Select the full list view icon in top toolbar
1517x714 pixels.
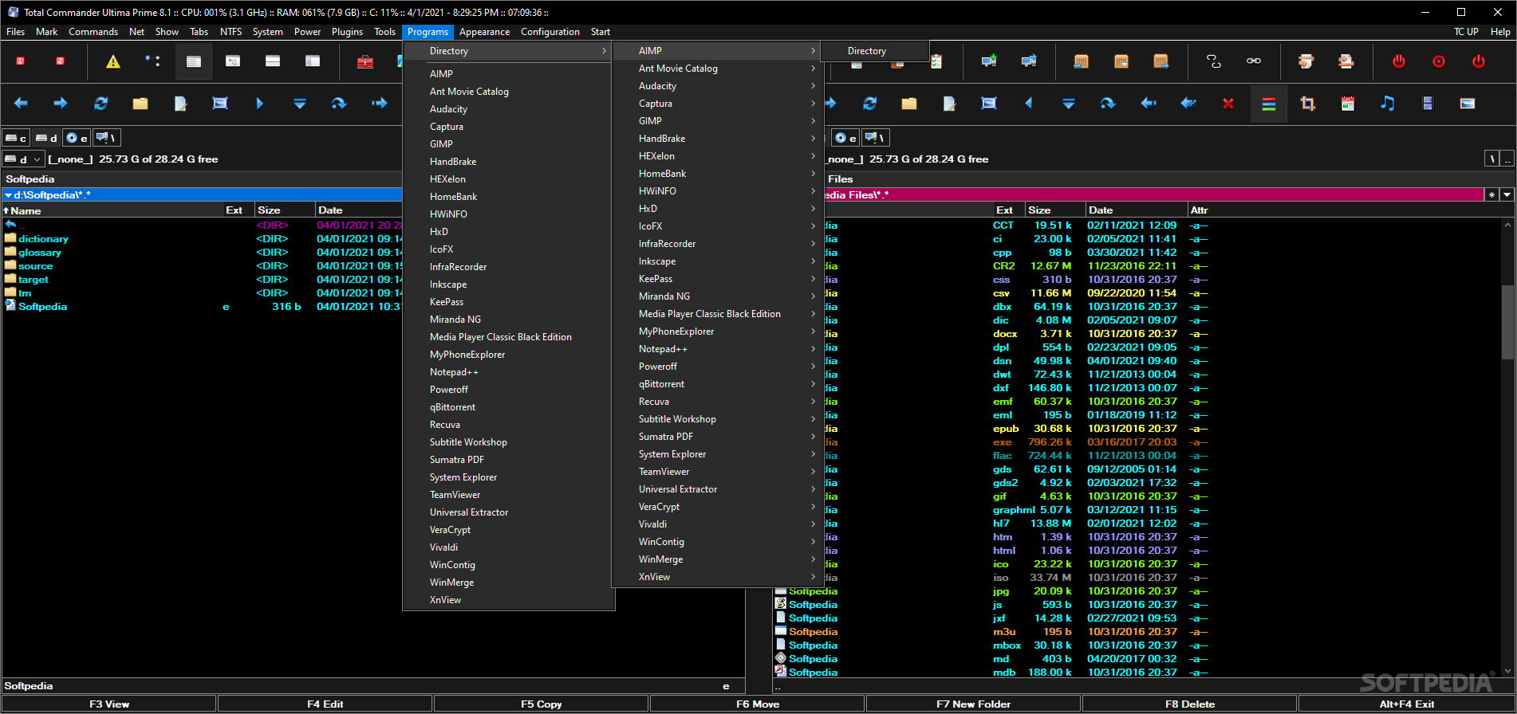(x=194, y=61)
